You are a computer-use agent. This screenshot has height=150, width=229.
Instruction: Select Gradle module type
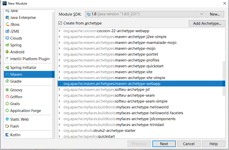28,81
